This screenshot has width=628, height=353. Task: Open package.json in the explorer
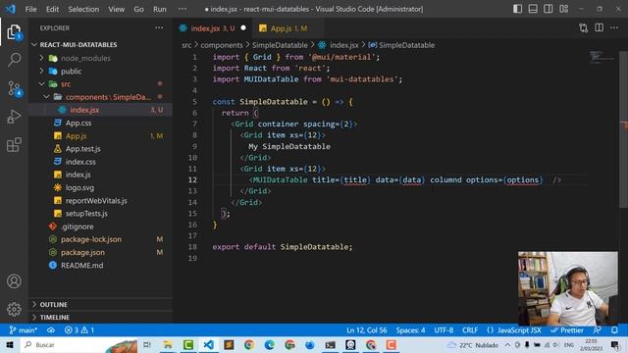point(100,253)
